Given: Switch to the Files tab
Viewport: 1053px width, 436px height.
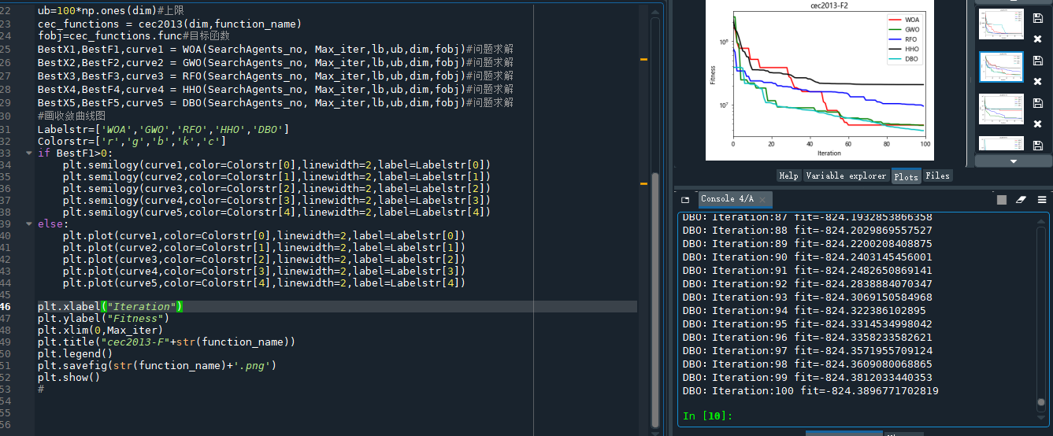Looking at the screenshot, I should click(x=937, y=176).
